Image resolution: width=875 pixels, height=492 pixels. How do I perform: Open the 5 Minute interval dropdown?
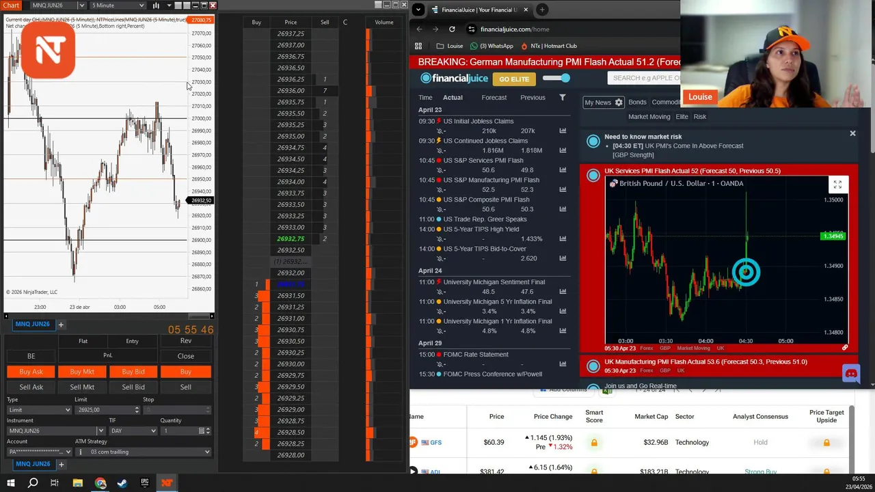[x=118, y=5]
